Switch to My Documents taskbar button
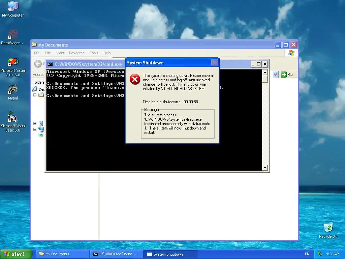This screenshot has width=345, height=259. (x=62, y=254)
